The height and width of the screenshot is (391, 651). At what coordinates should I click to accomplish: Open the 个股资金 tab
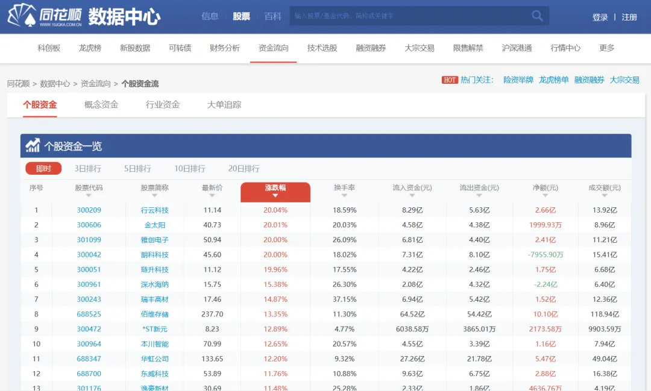[40, 105]
